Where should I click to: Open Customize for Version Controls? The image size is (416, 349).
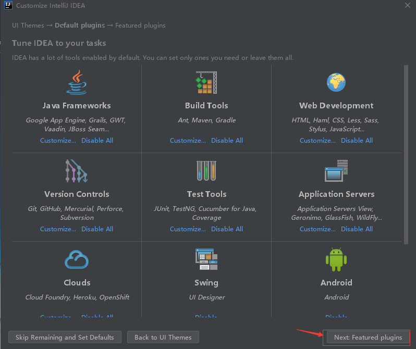pos(58,229)
